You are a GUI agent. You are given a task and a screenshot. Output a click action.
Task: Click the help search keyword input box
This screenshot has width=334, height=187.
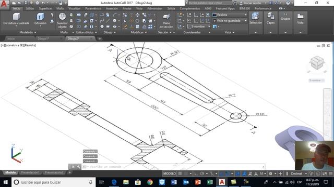210,3
